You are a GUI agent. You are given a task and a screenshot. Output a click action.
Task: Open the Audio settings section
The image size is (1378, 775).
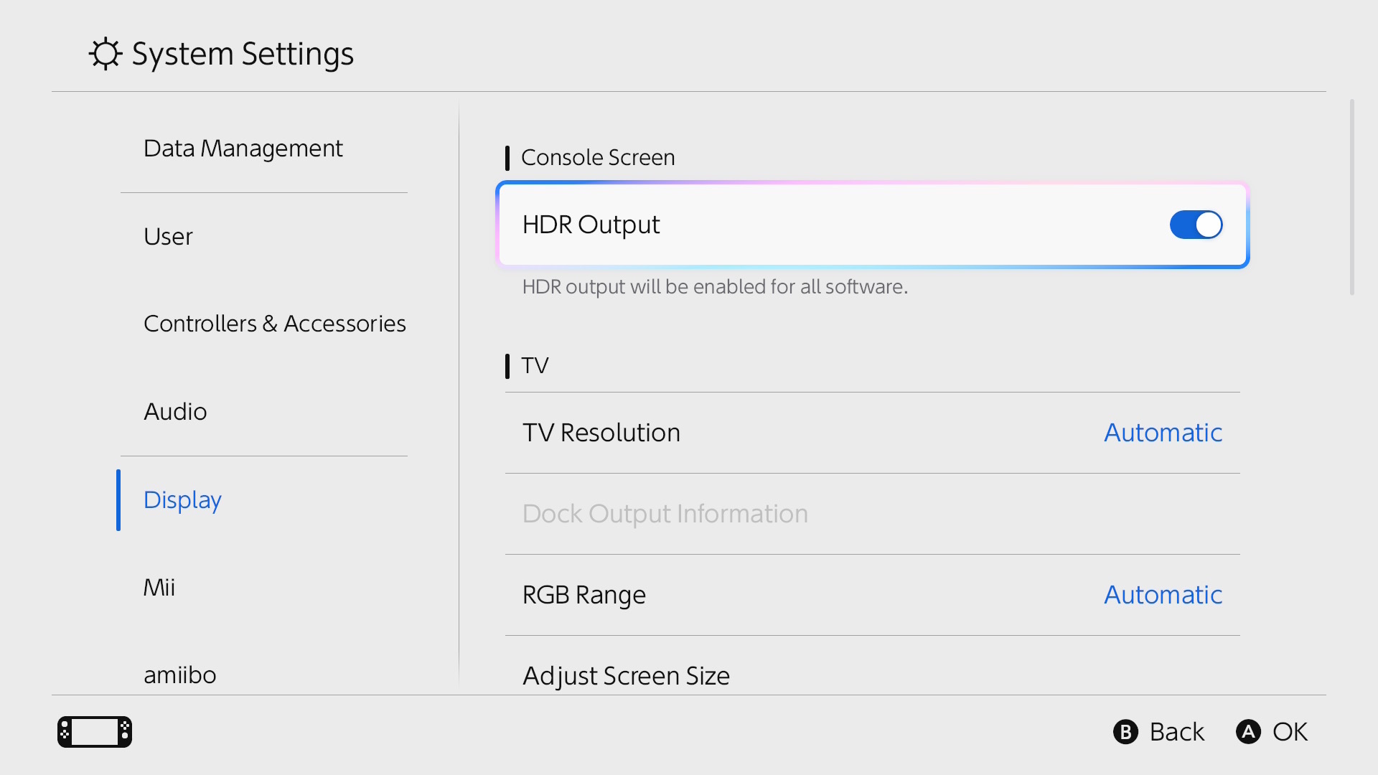coord(175,412)
